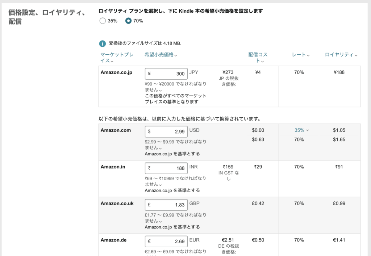Open the 35% rate dropdown for Amazon.com
Viewport: 371px width, 256px height.
[301, 130]
